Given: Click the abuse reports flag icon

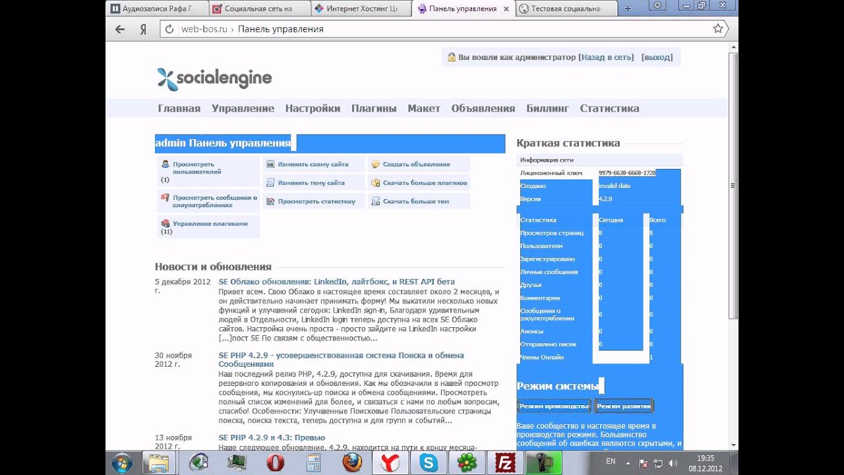Looking at the screenshot, I should [165, 197].
